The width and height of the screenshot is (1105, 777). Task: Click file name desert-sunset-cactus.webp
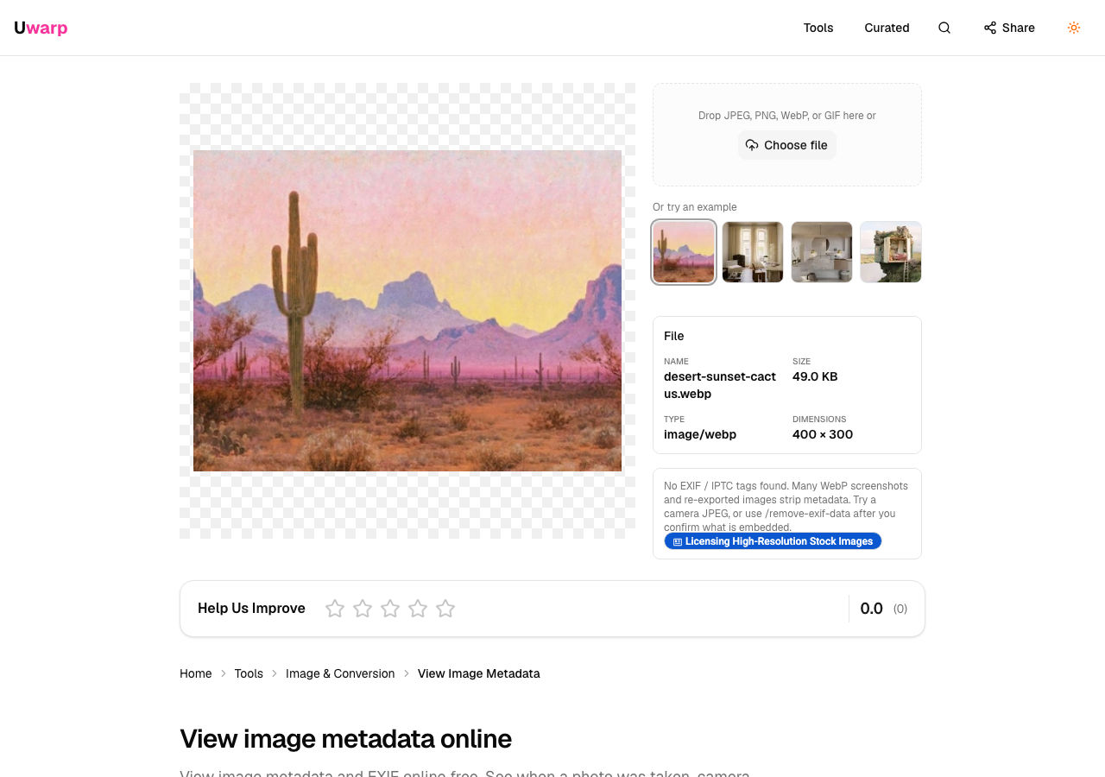coord(720,385)
